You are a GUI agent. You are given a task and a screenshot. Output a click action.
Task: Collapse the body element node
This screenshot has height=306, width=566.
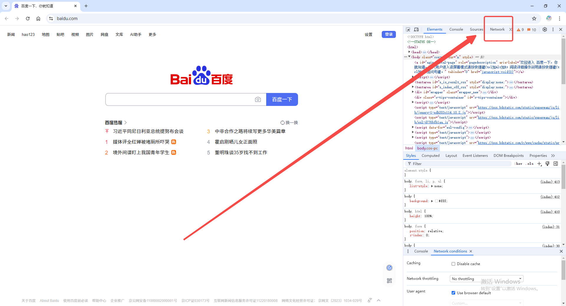pos(409,57)
